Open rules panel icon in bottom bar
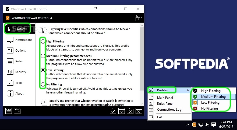Image resolution: width=237 pixels, height=130 pixels. click(9, 111)
